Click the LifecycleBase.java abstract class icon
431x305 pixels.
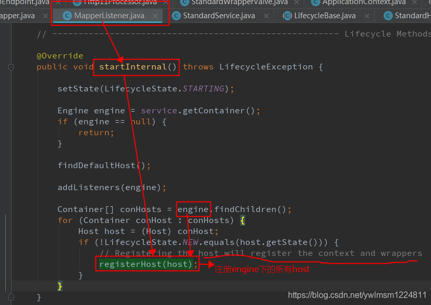tap(287, 16)
